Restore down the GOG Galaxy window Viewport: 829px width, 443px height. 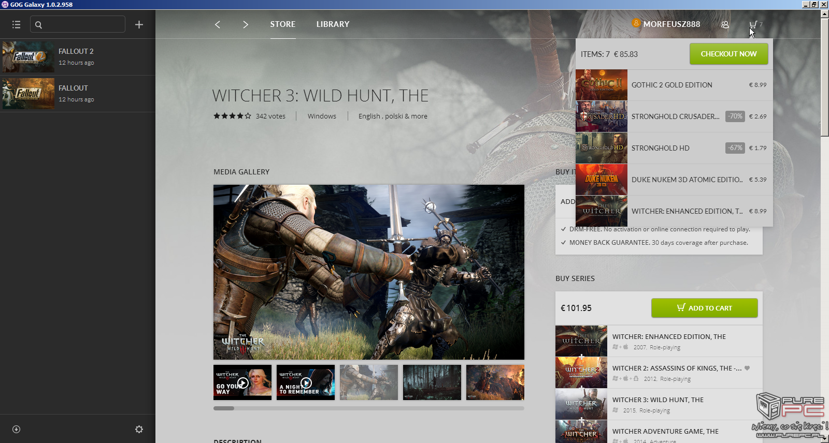[814, 4]
